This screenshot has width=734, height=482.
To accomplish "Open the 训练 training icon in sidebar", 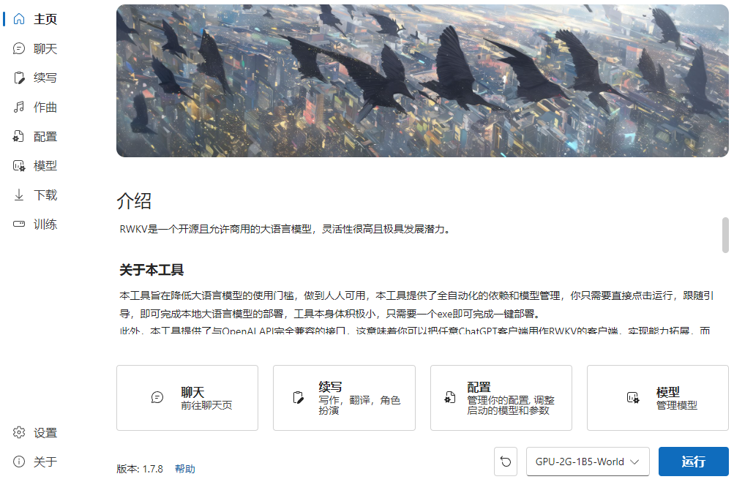I will click(19, 224).
